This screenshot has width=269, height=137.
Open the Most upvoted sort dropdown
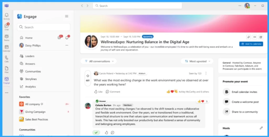pyautogui.click(x=197, y=61)
